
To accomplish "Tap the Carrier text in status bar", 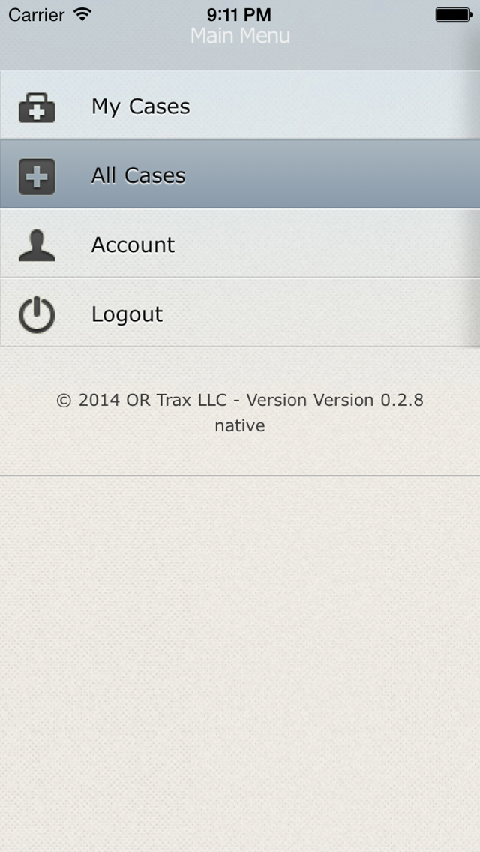I will (37, 15).
